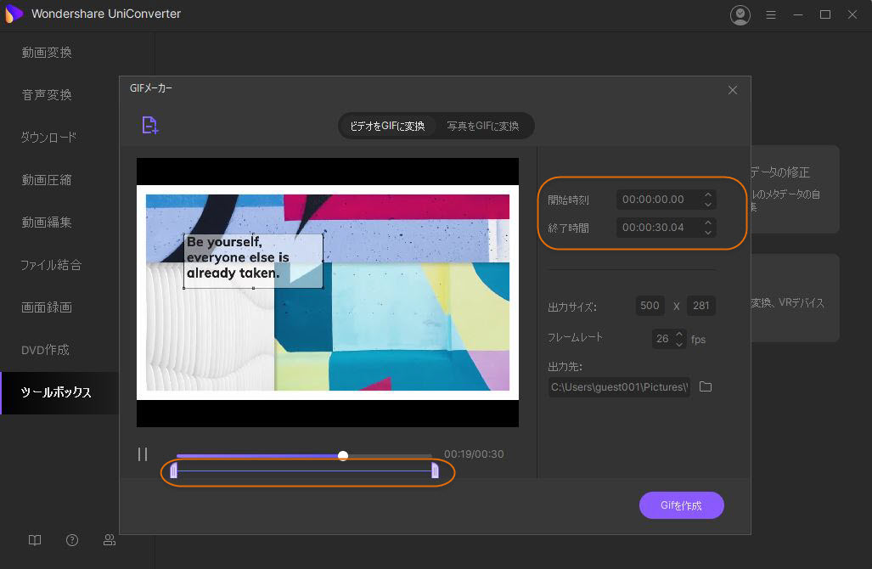Close the UniConverter window
Viewport: 872px width, 569px height.
click(x=852, y=15)
